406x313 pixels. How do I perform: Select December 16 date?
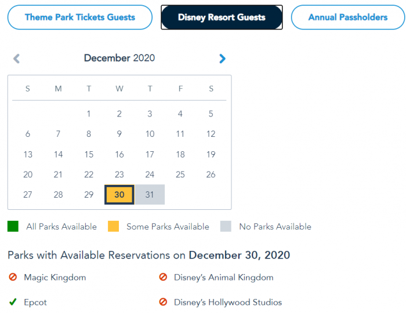[119, 154]
